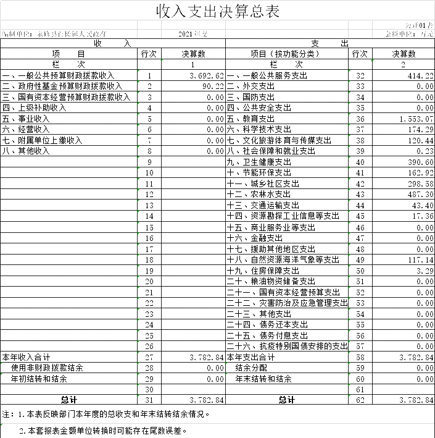Select the 支出 section header cell
Image resolution: width=435 pixels, height=438 pixels.
click(x=330, y=43)
